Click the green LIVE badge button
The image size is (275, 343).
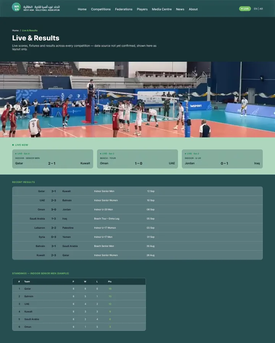click(x=245, y=9)
